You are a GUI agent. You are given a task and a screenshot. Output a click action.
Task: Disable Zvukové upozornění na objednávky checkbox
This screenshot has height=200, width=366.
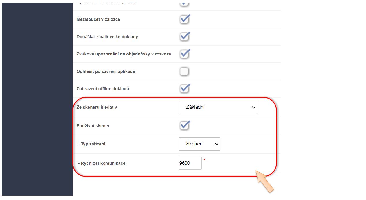[184, 54]
